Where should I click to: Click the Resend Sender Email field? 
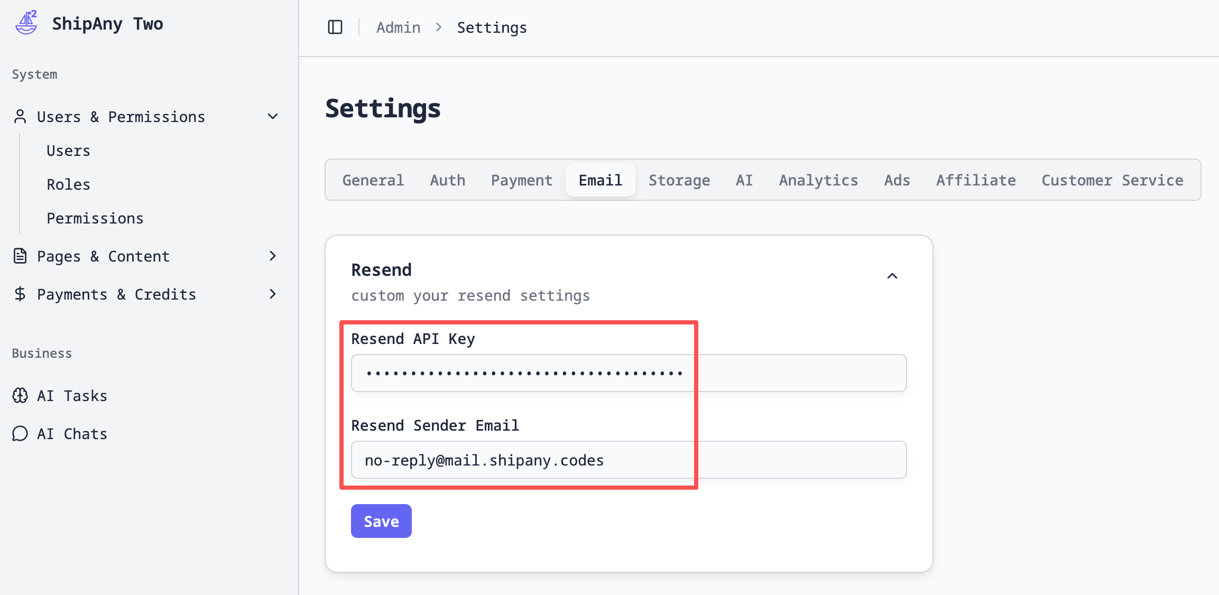(628, 460)
